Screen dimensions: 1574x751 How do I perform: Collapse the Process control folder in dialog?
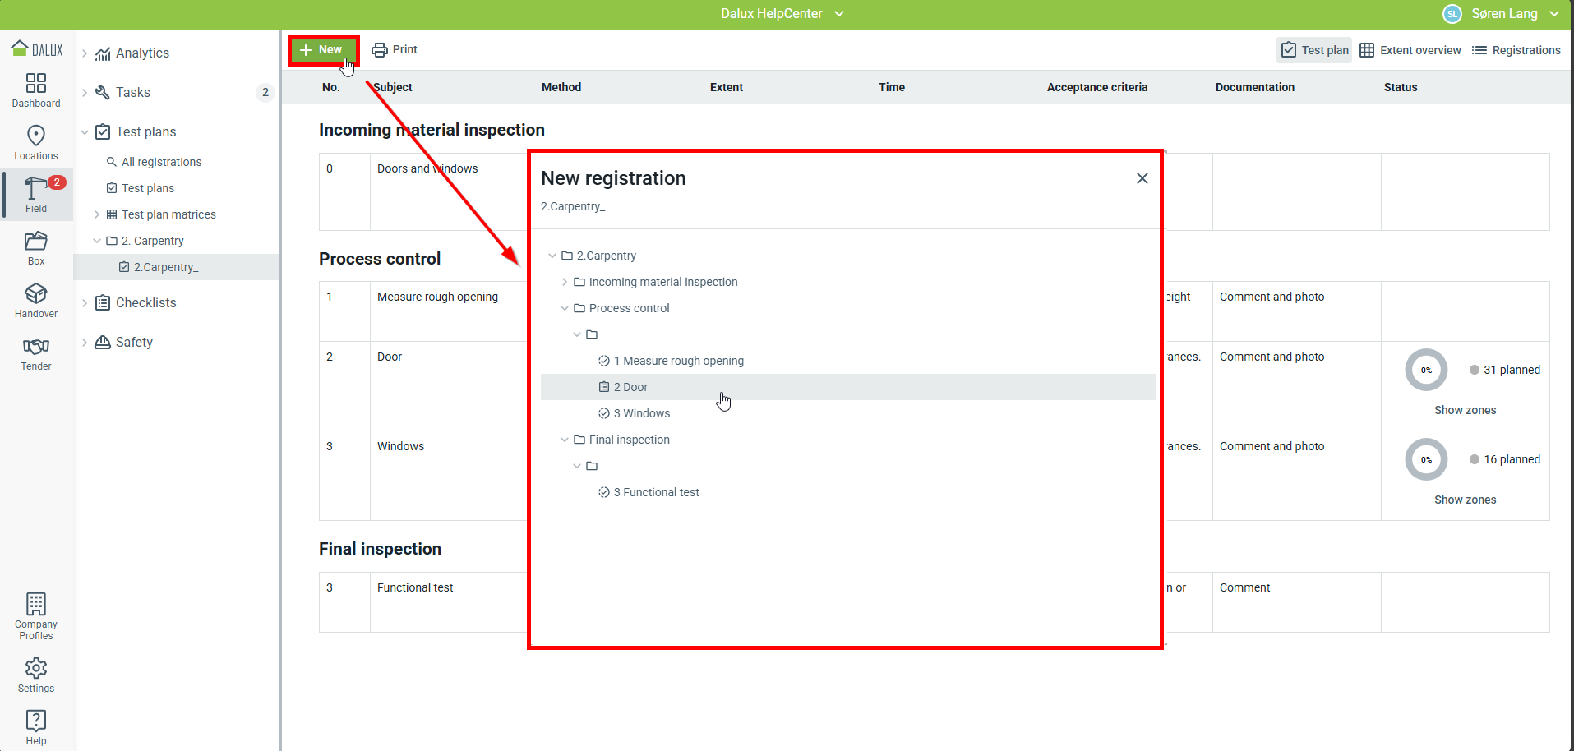coord(565,308)
